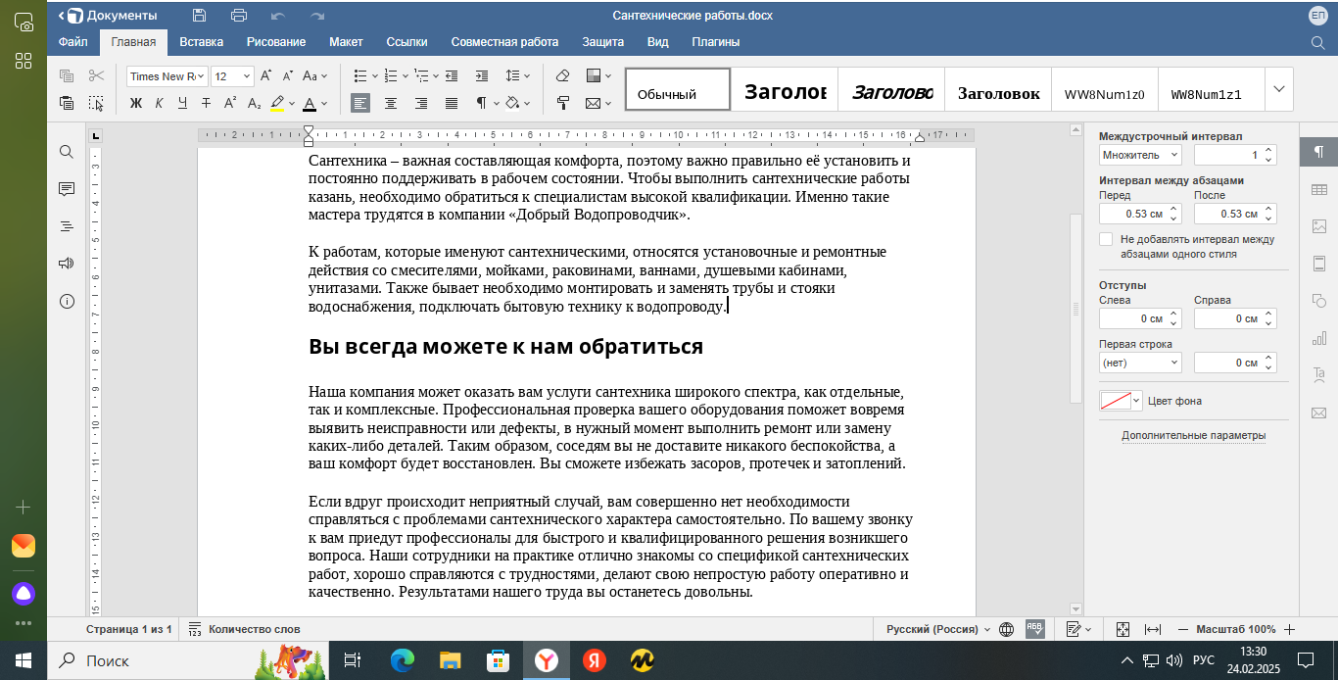
Task: Click the Print icon in title bar
Action: [x=238, y=15]
